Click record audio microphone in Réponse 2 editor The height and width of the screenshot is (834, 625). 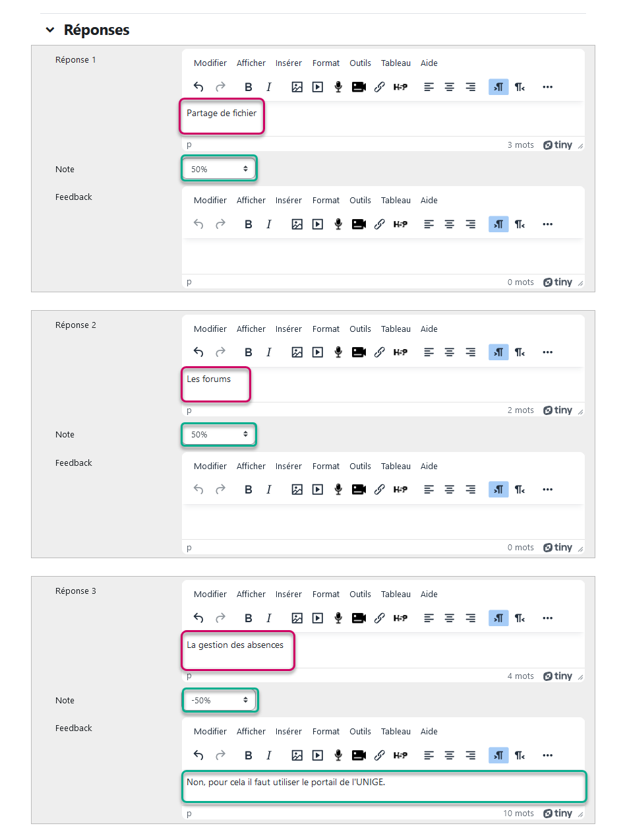coord(338,352)
